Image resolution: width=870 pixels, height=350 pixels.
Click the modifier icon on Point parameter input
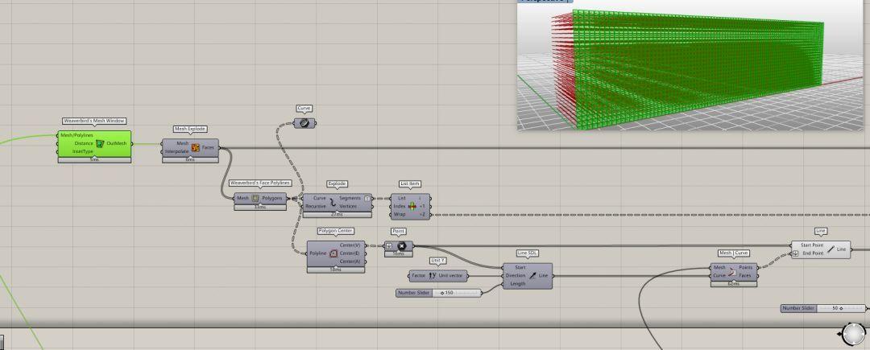[389, 246]
